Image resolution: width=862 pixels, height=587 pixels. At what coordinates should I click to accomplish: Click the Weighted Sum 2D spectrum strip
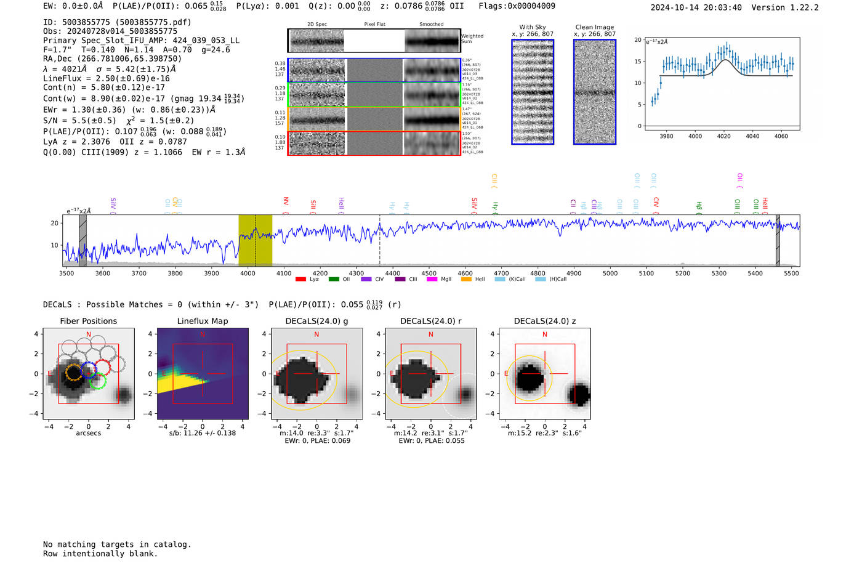click(374, 41)
